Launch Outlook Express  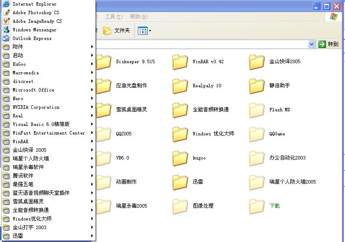tap(48, 38)
